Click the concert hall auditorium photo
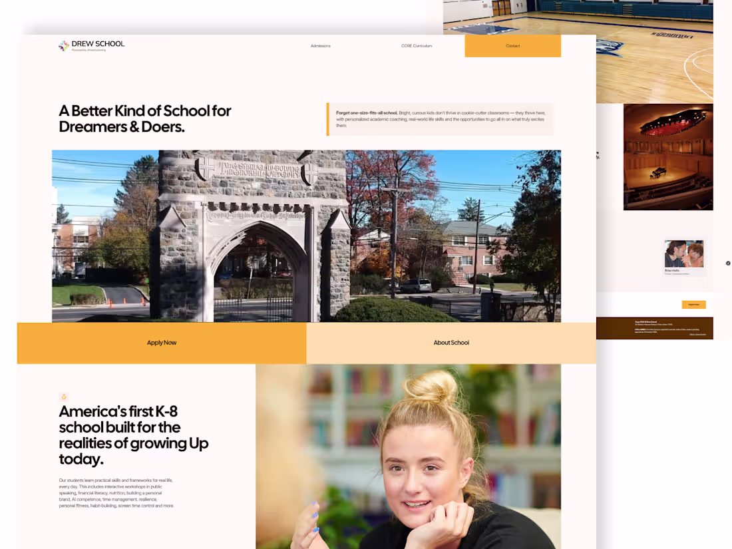 (x=667, y=156)
